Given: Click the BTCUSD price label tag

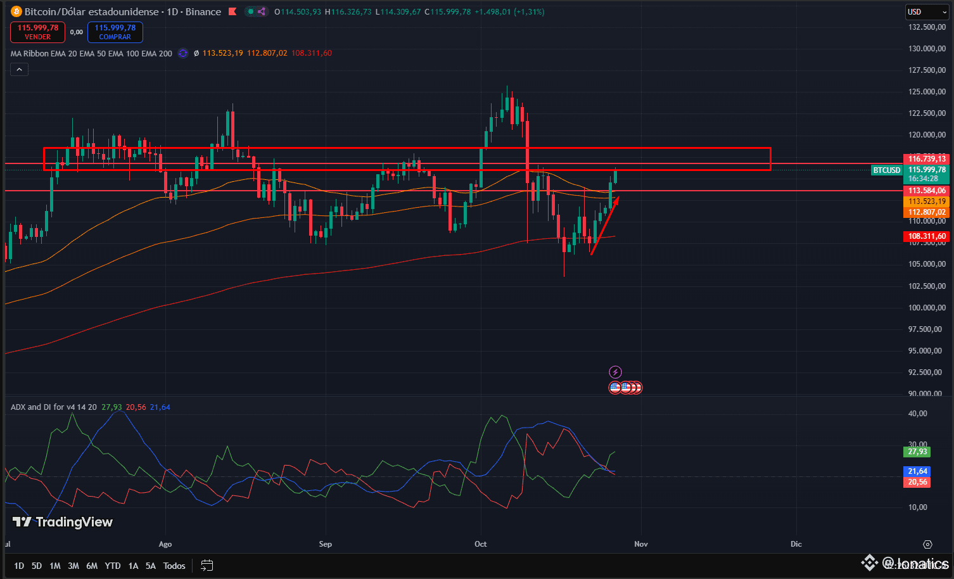Looking at the screenshot, I should [887, 170].
